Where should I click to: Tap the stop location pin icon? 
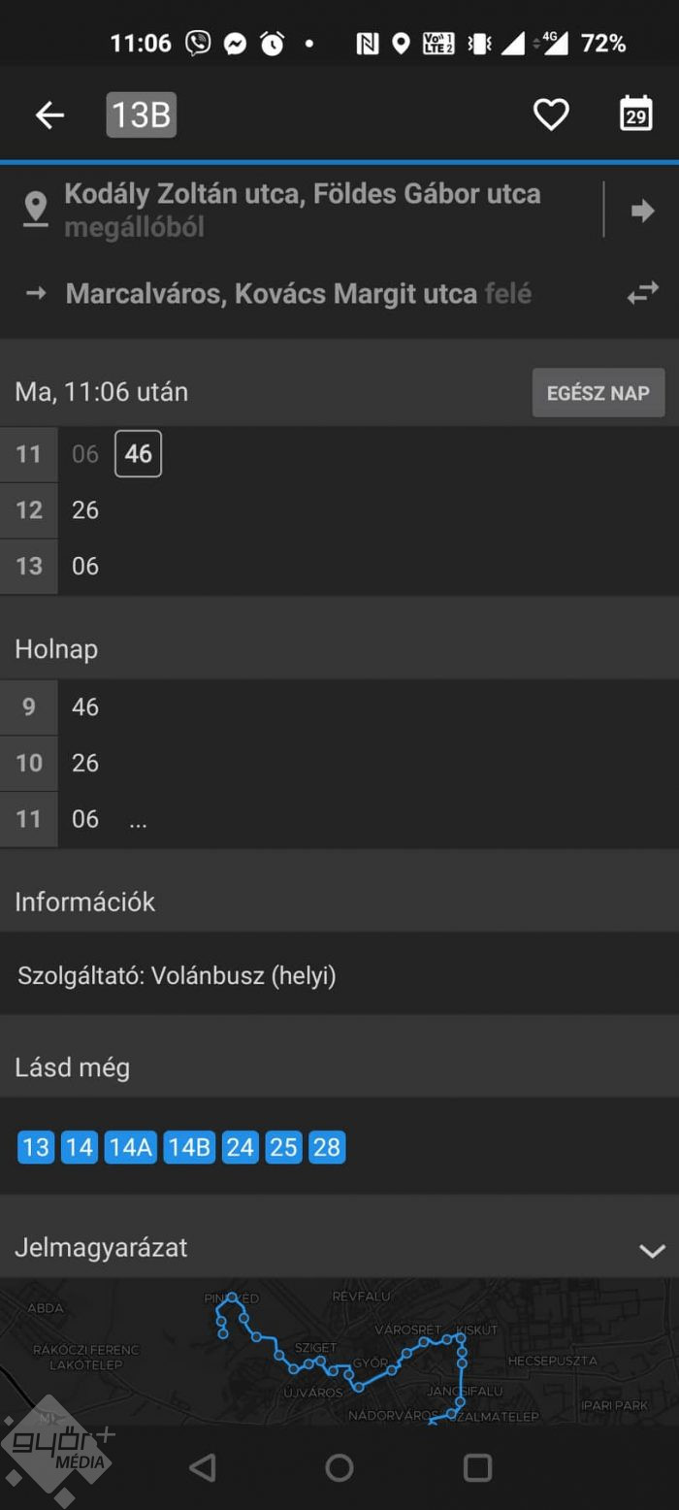click(x=36, y=210)
